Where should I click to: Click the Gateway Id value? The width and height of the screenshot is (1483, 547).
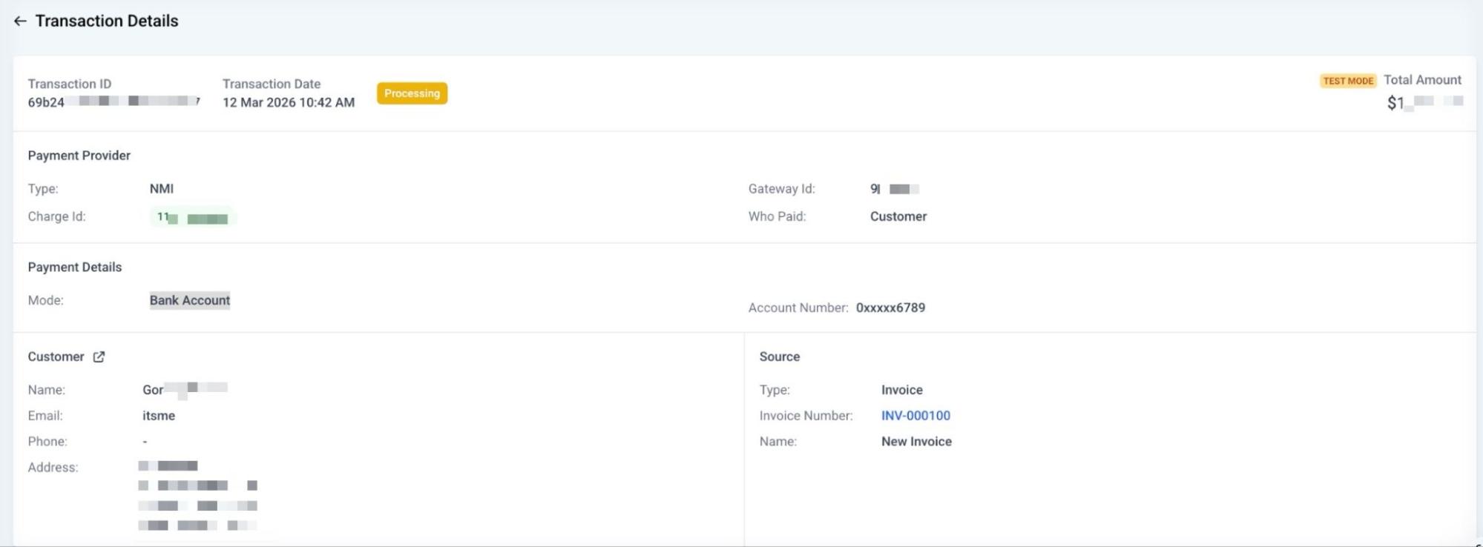pos(894,189)
